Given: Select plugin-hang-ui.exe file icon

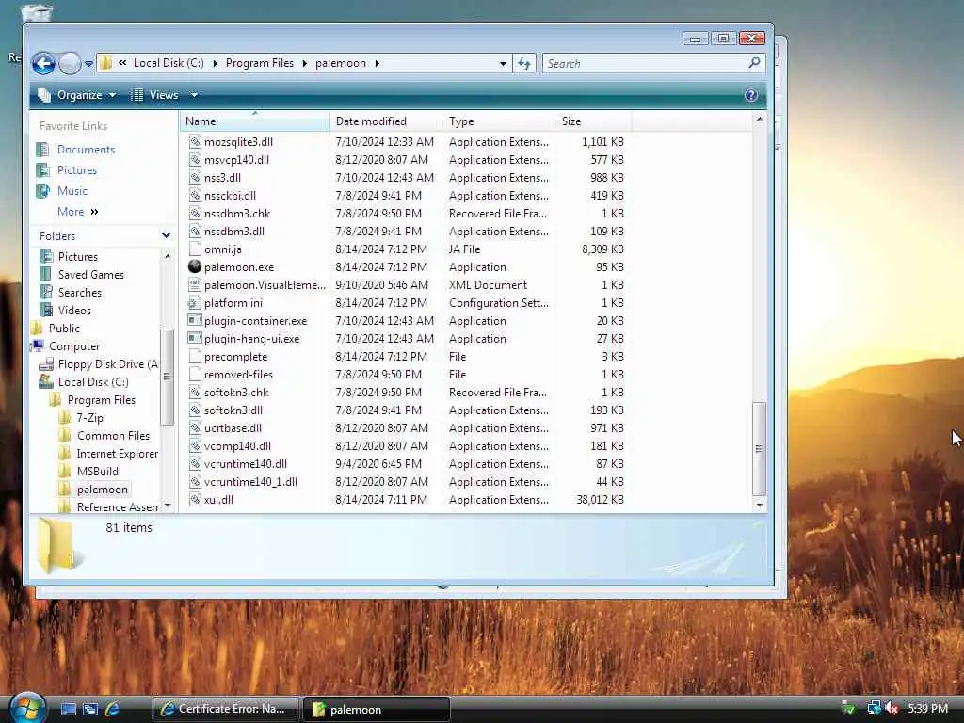Looking at the screenshot, I should [195, 338].
